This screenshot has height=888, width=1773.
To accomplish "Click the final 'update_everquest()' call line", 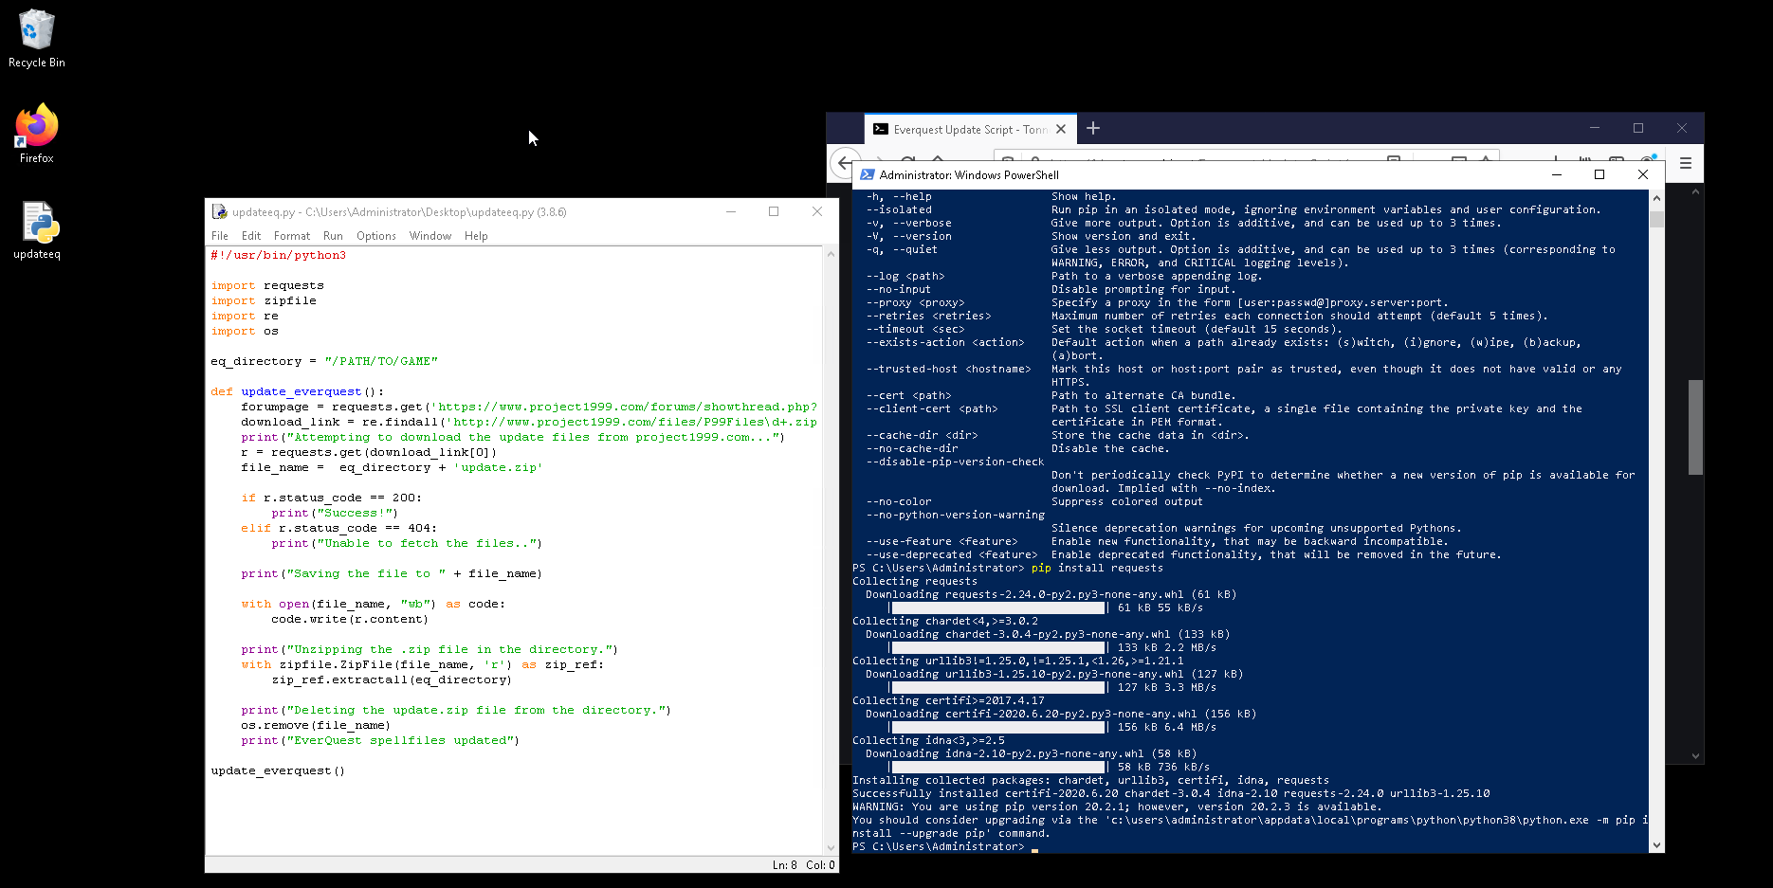I will (278, 771).
